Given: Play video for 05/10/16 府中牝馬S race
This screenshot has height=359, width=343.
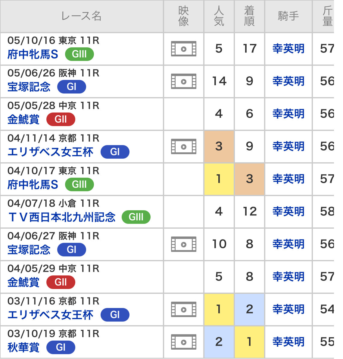Looking at the screenshot, I should [x=184, y=49].
